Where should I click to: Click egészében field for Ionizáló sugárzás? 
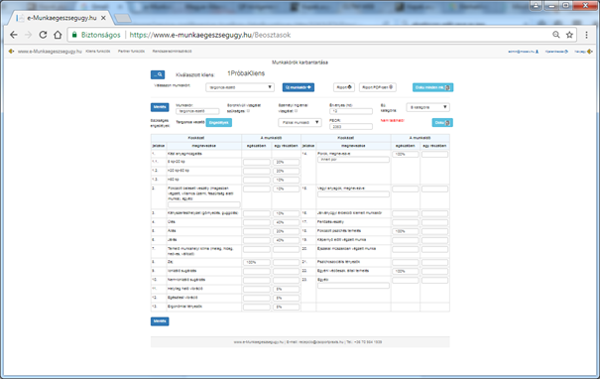[x=257, y=271]
